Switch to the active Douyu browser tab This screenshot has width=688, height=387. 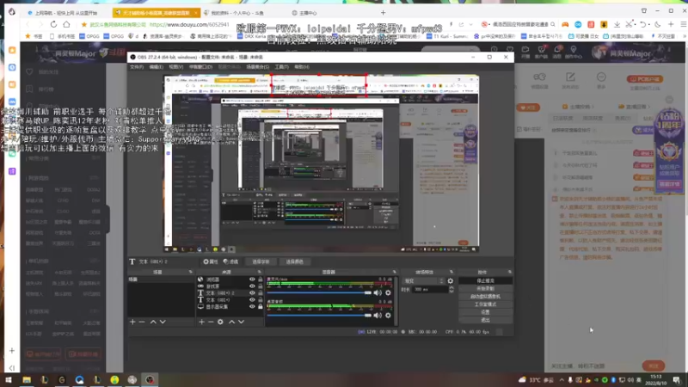(157, 13)
